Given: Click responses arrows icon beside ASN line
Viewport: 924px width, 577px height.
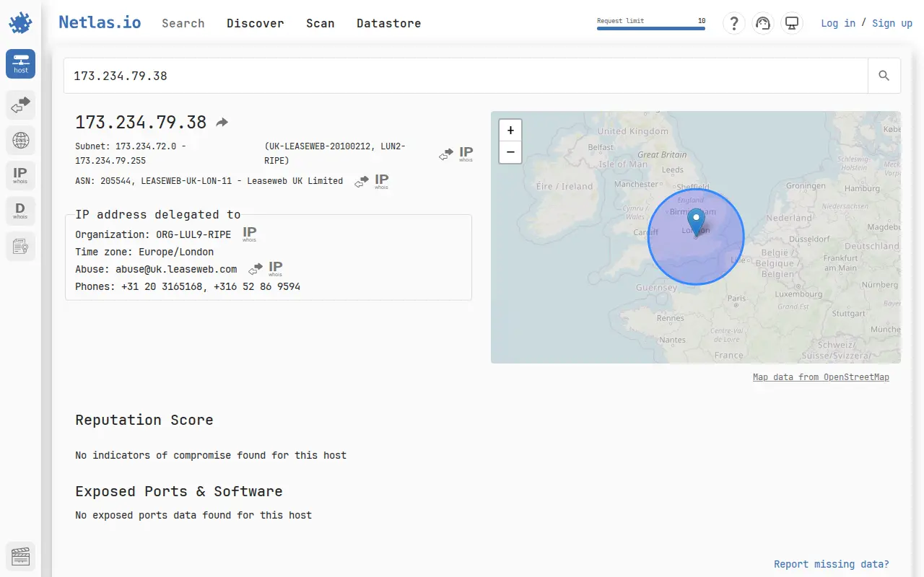Looking at the screenshot, I should point(362,182).
